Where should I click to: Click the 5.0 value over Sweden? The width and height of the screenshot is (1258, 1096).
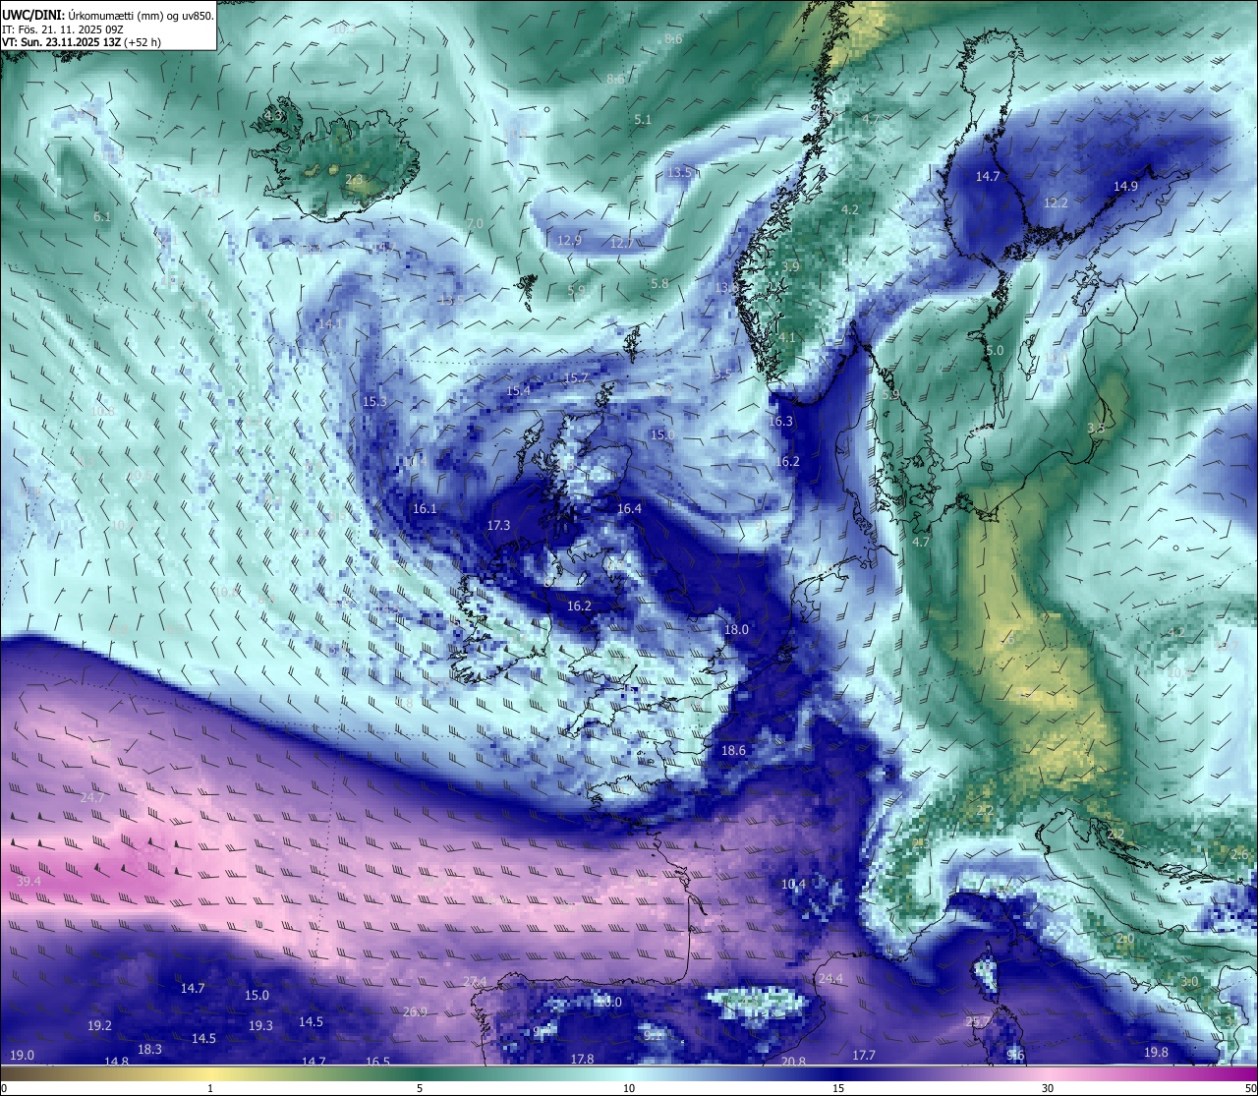click(995, 350)
